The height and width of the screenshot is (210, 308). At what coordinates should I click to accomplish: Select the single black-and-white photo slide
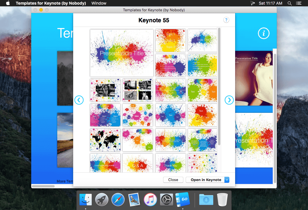105,90
